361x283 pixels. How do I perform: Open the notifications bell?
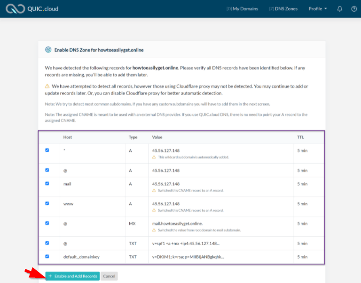point(340,9)
